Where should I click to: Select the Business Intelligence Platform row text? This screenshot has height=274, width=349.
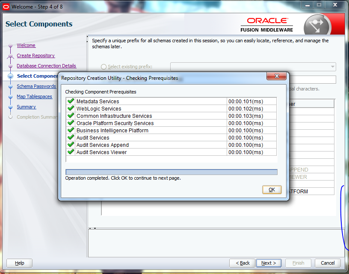pos(112,131)
